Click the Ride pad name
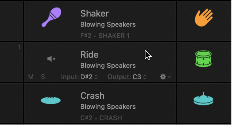232x125 pixels. pyautogui.click(x=89, y=55)
